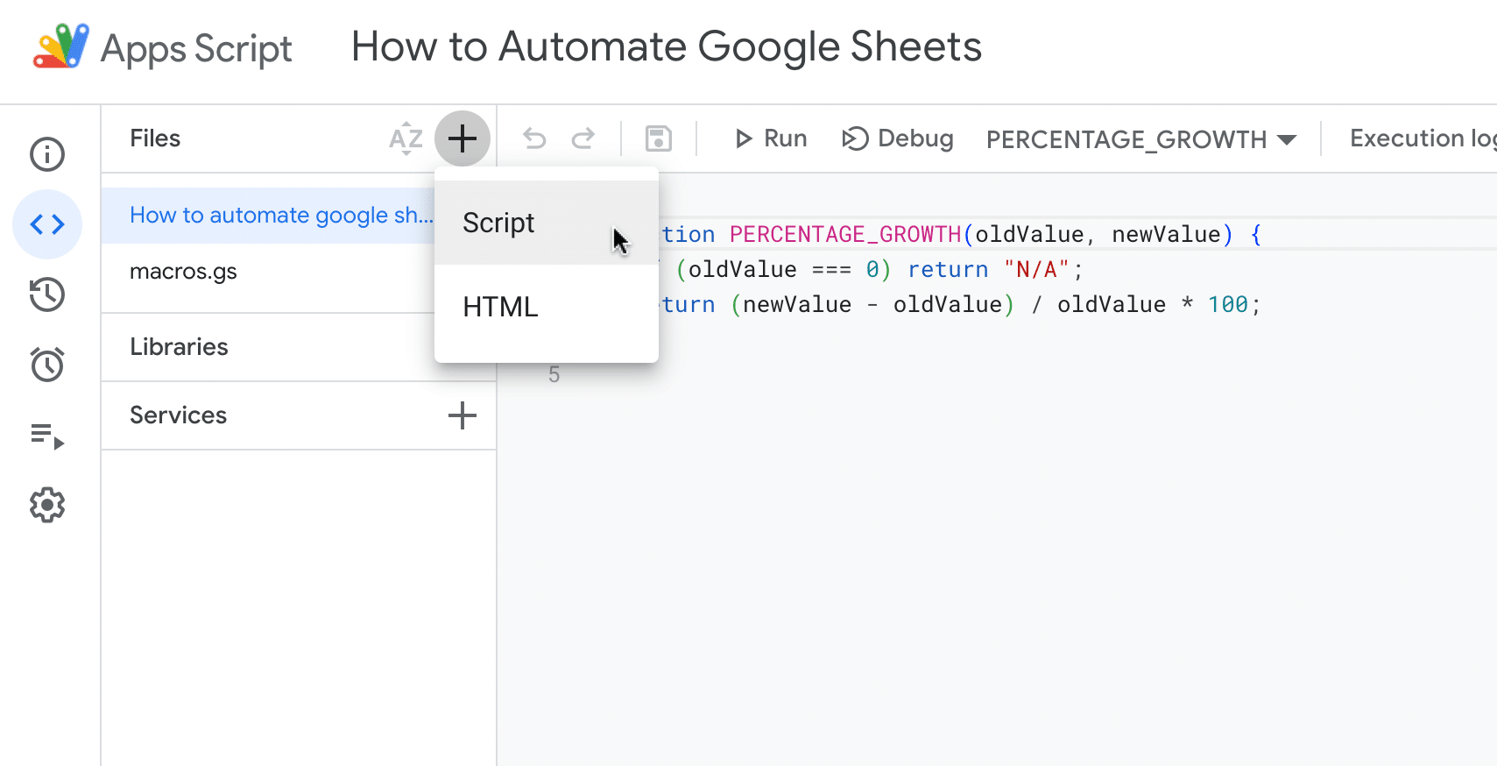The image size is (1497, 766).
Task: Click the Apps Script title text
Action: 196,48
